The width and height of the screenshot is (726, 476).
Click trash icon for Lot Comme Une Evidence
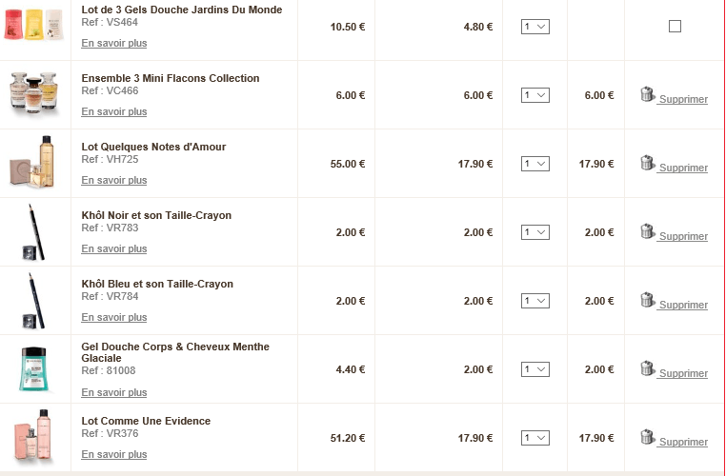point(648,437)
